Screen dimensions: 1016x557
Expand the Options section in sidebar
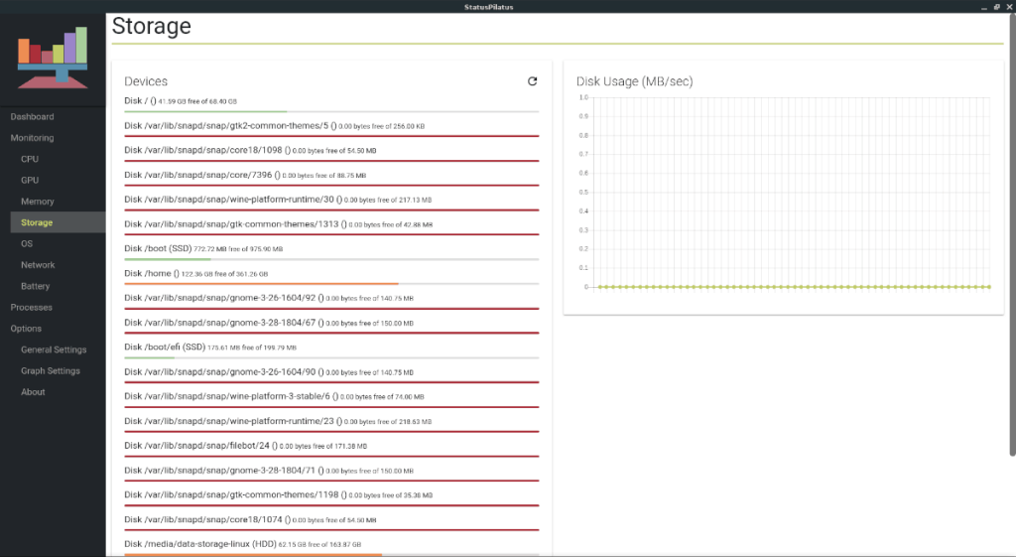[x=26, y=329]
